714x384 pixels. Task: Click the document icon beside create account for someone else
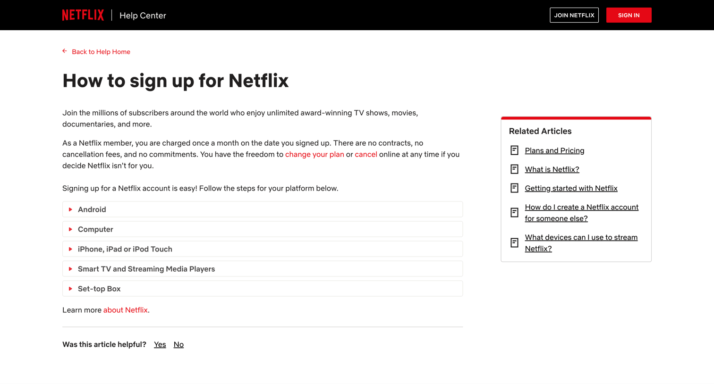pyautogui.click(x=514, y=213)
